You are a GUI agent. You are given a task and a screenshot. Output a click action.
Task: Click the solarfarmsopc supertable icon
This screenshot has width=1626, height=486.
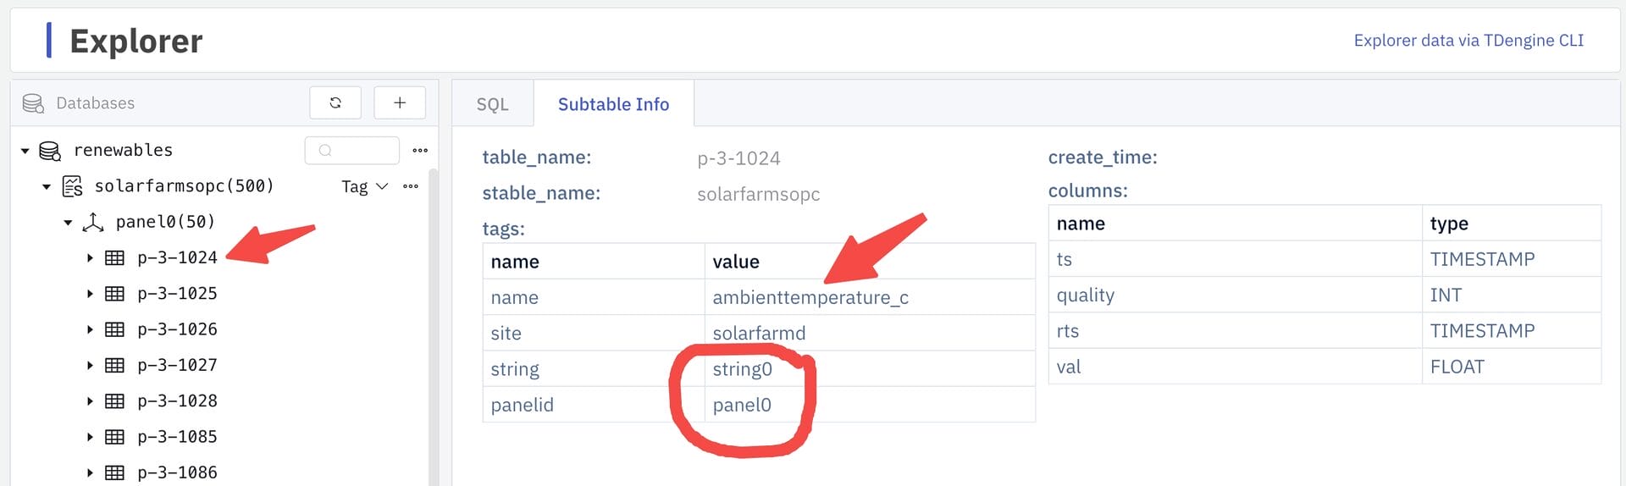[x=73, y=186]
